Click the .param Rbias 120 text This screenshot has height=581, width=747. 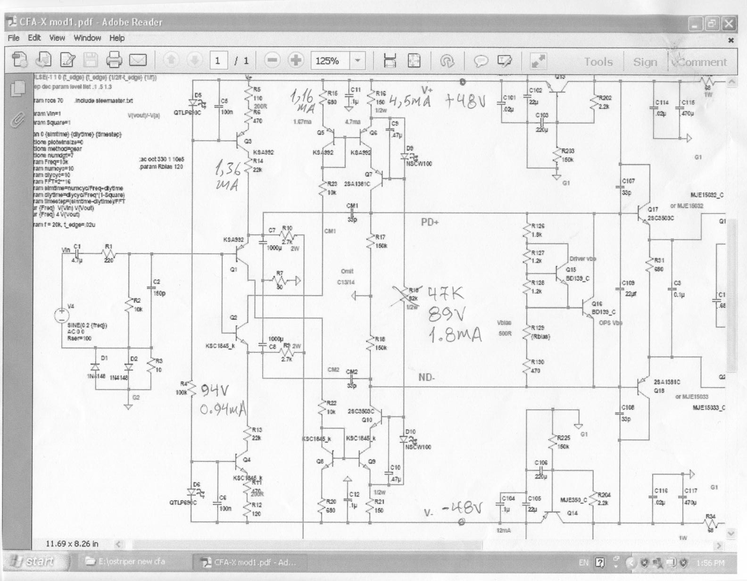161,166
